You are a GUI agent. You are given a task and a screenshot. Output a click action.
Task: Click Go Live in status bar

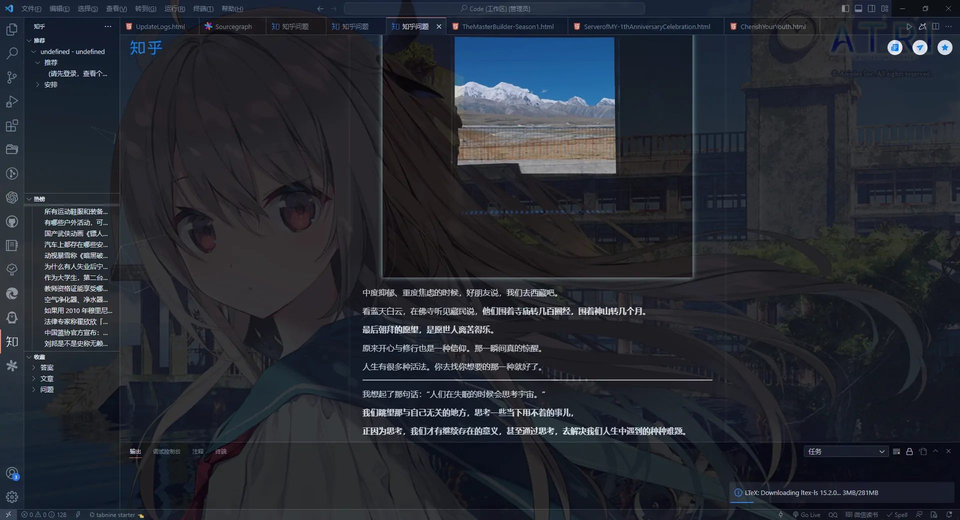[806, 514]
